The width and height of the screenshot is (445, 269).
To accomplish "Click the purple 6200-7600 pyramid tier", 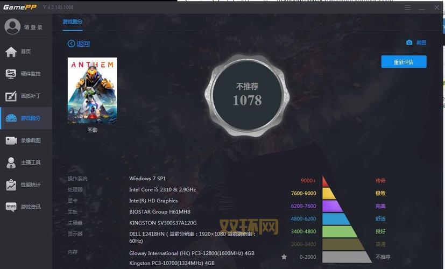I will [332, 206].
